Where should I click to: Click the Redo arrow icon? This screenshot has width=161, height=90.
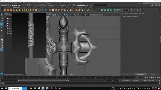20,5
